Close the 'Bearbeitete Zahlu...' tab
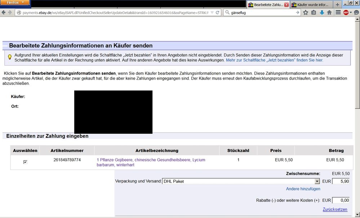The image size is (360, 218). point(286,5)
